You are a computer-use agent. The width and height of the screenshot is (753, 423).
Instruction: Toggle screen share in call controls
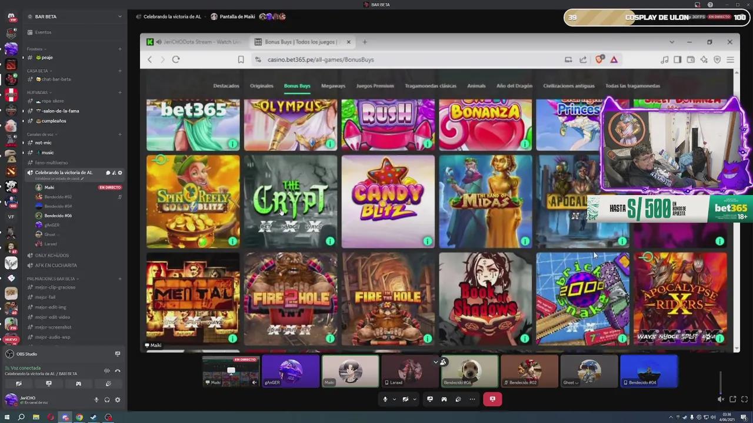click(x=430, y=399)
